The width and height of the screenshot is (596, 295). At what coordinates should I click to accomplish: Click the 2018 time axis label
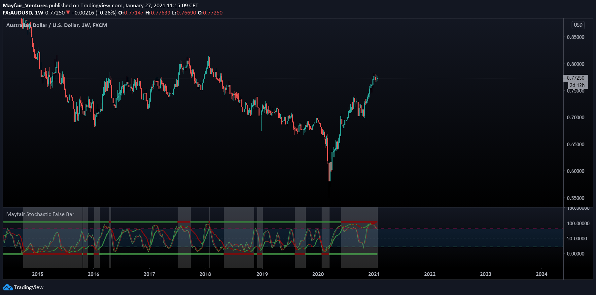click(x=205, y=274)
